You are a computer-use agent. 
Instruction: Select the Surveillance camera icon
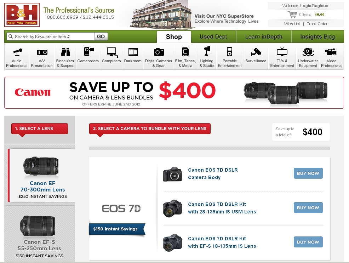tap(256, 52)
